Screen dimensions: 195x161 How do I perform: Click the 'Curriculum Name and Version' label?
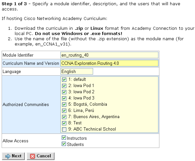point(31,63)
